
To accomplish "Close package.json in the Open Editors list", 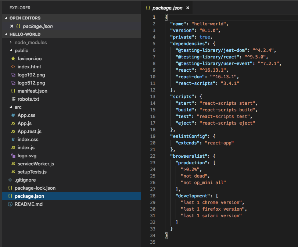I will point(12,26).
